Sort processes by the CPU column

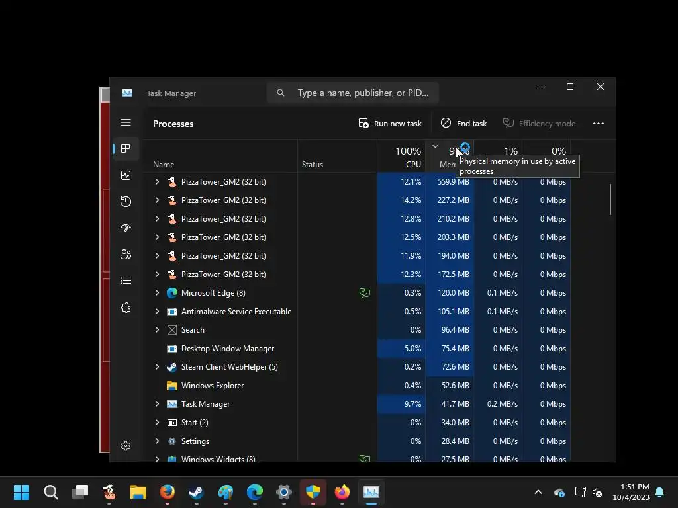pyautogui.click(x=401, y=156)
